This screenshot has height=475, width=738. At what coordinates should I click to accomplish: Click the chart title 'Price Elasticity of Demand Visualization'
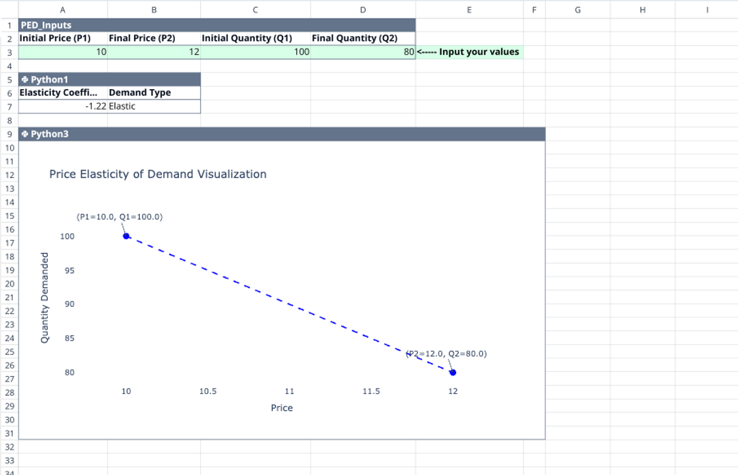point(157,174)
